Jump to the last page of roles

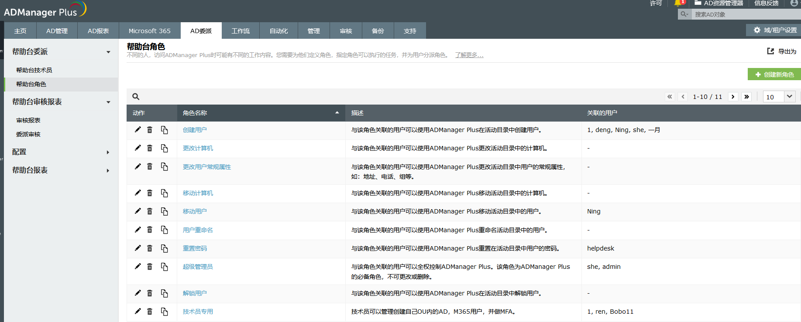746,97
